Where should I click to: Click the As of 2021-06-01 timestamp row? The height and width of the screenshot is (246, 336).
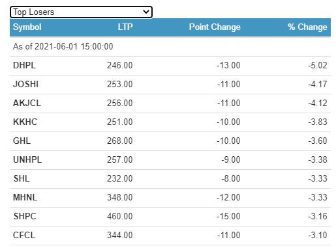coord(170,47)
